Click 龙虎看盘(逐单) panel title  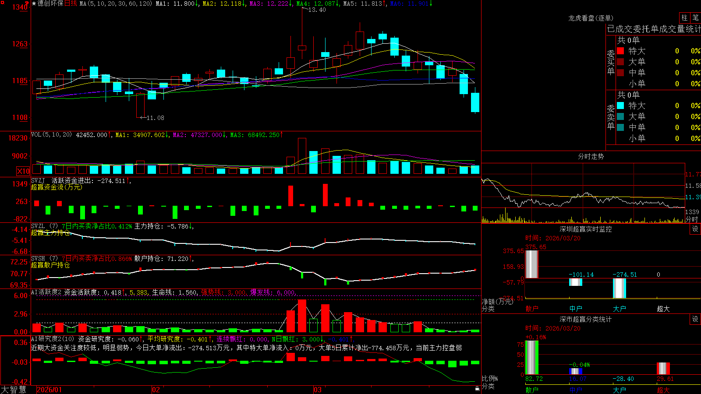pyautogui.click(x=591, y=18)
